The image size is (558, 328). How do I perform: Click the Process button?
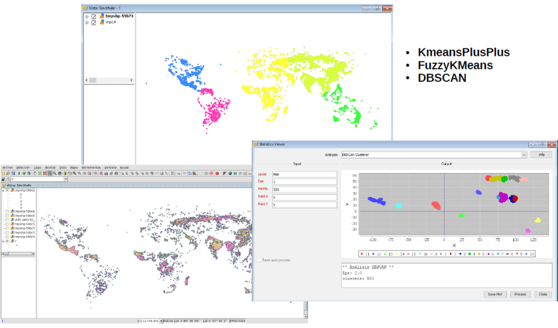pos(520,295)
